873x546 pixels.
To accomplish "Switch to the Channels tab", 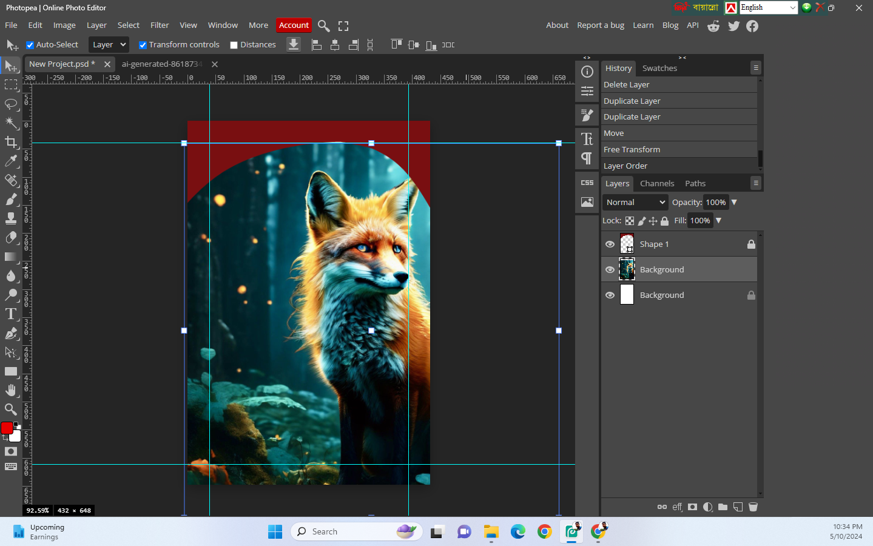I will (x=656, y=183).
